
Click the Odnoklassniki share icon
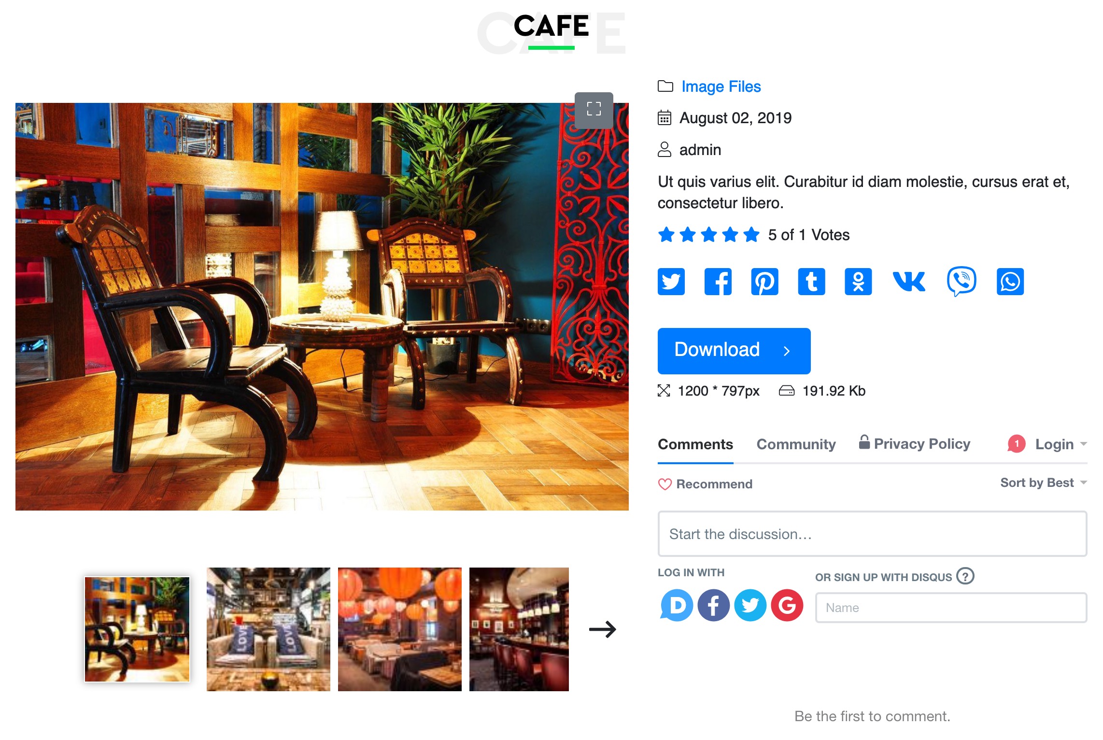[x=859, y=280]
